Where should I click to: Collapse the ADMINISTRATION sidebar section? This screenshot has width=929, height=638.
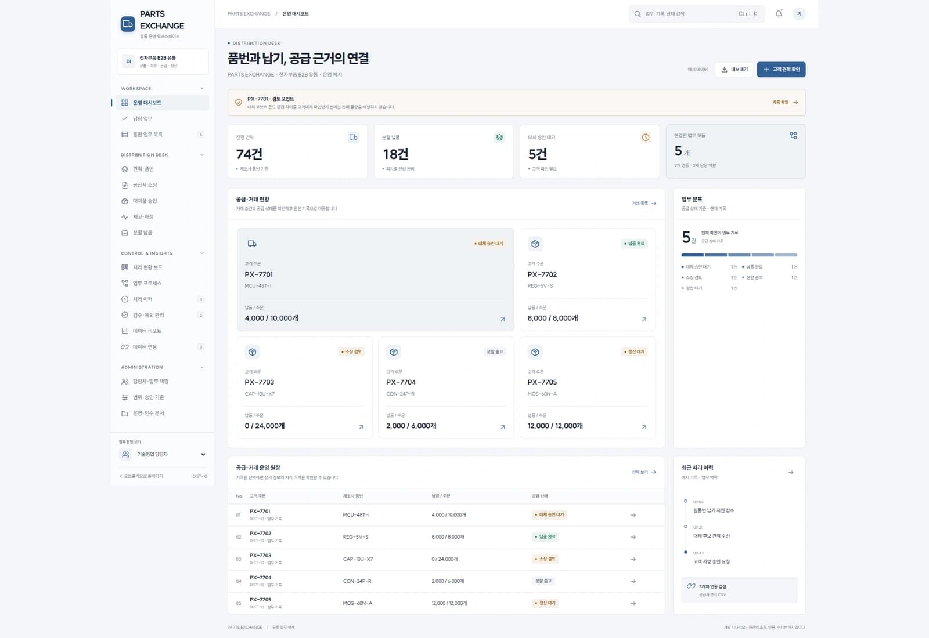202,367
